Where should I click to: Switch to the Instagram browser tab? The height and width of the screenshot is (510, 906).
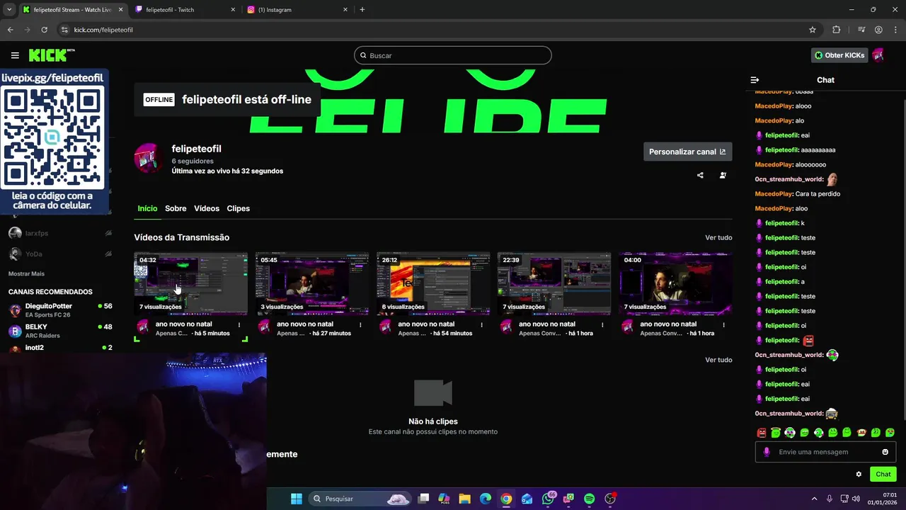tap(297, 10)
